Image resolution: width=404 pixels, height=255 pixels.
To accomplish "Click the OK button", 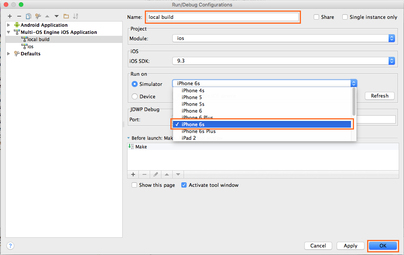I will point(383,246).
